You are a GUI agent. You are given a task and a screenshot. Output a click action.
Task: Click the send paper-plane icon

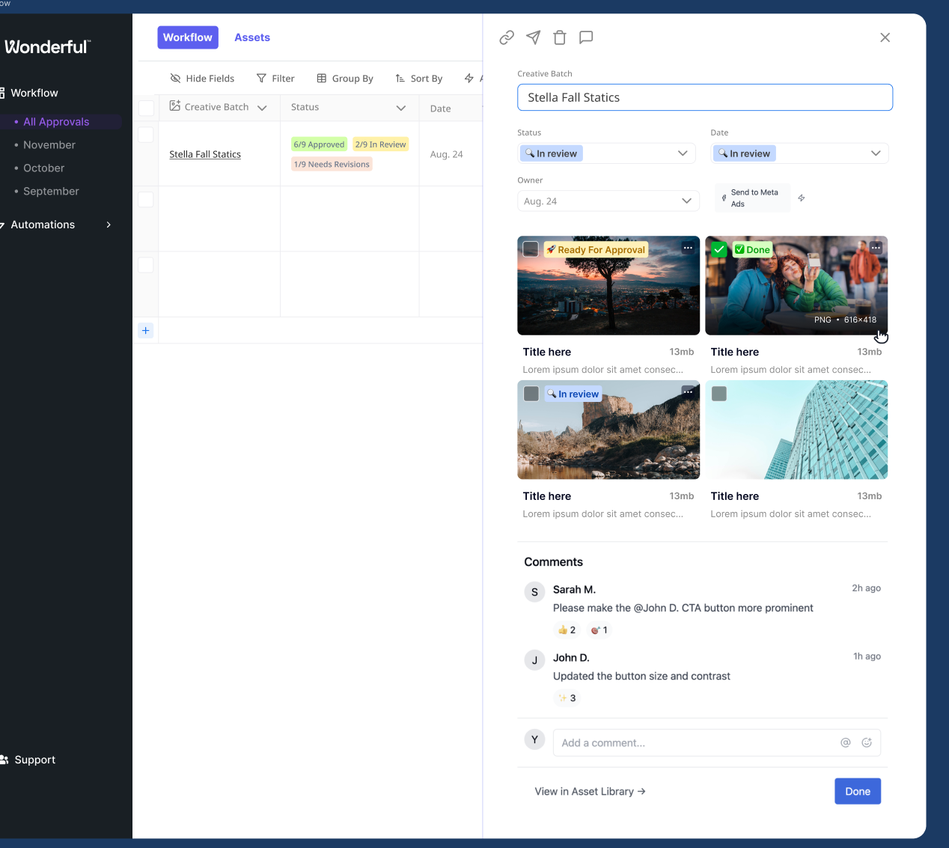coord(533,37)
